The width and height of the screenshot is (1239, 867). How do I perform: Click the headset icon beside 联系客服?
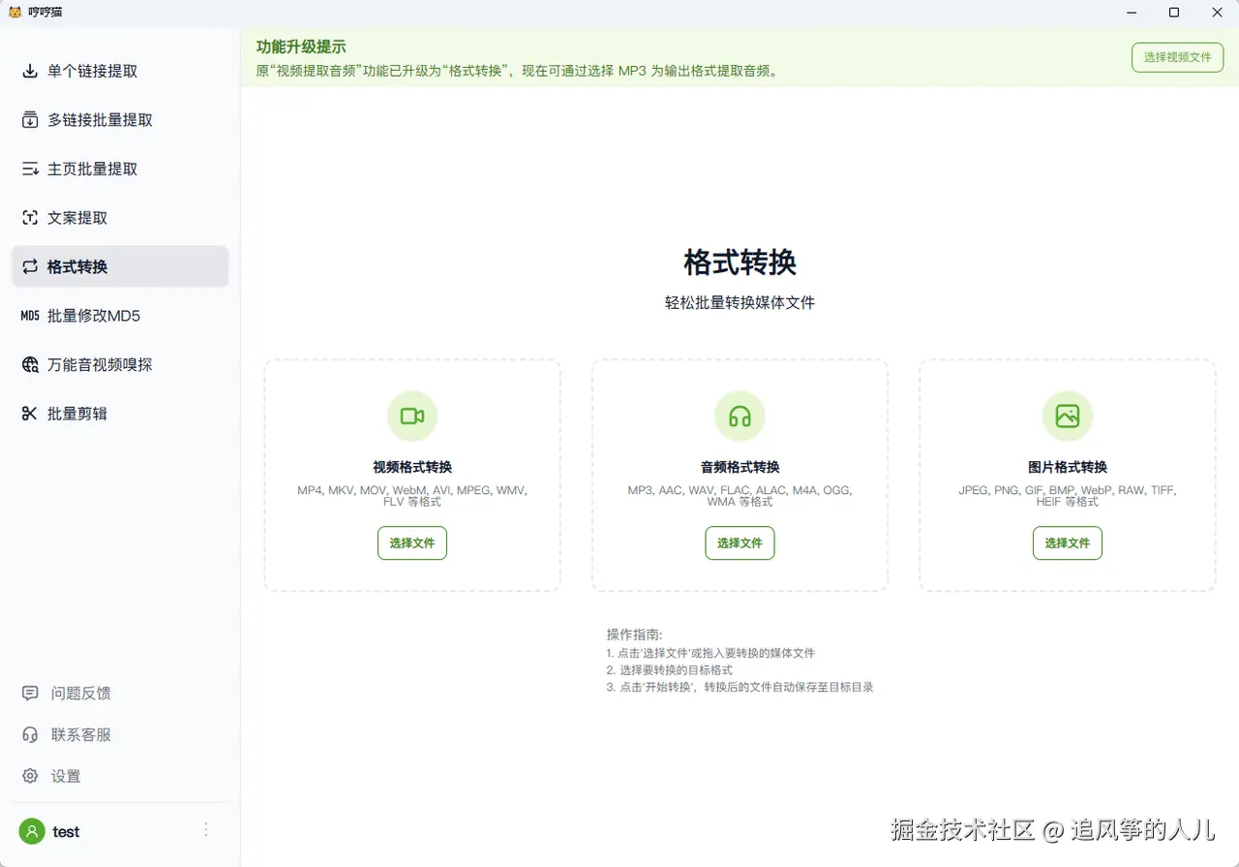tap(30, 735)
